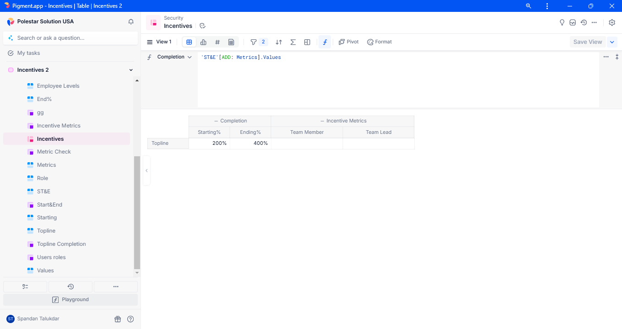The height and width of the screenshot is (329, 622).
Task: Click the 200% cell in Topline row
Action: pos(209,143)
